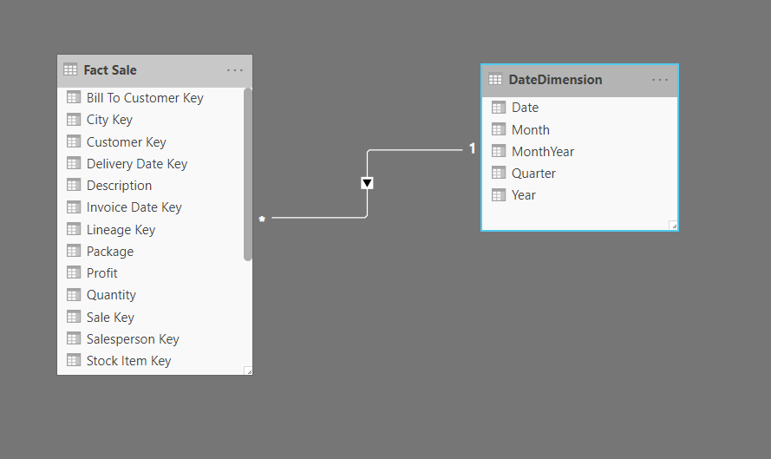This screenshot has height=459, width=771.
Task: Open the Fact Sale table options menu
Action: (x=235, y=70)
